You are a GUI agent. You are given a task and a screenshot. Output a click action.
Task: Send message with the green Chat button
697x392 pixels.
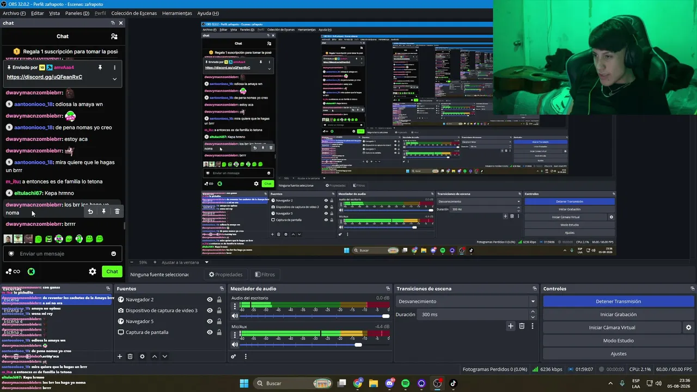pyautogui.click(x=112, y=272)
